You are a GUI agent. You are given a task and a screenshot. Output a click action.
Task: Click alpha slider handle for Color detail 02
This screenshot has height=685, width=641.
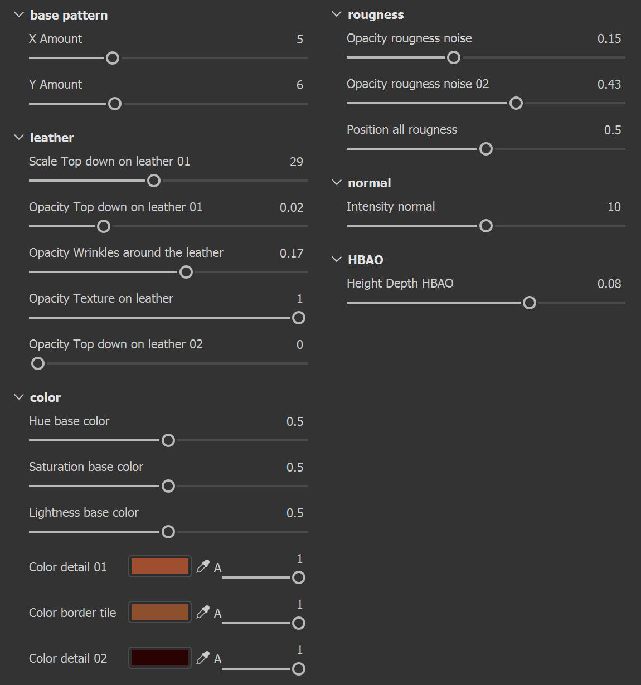[x=299, y=669]
